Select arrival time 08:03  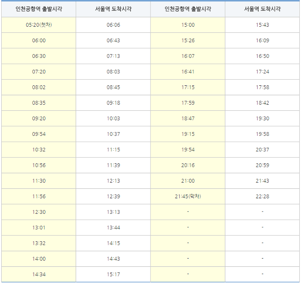click(113, 72)
